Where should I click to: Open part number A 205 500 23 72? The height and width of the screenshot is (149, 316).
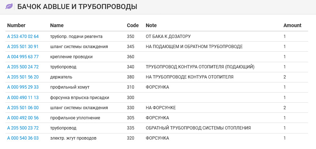tap(23, 128)
